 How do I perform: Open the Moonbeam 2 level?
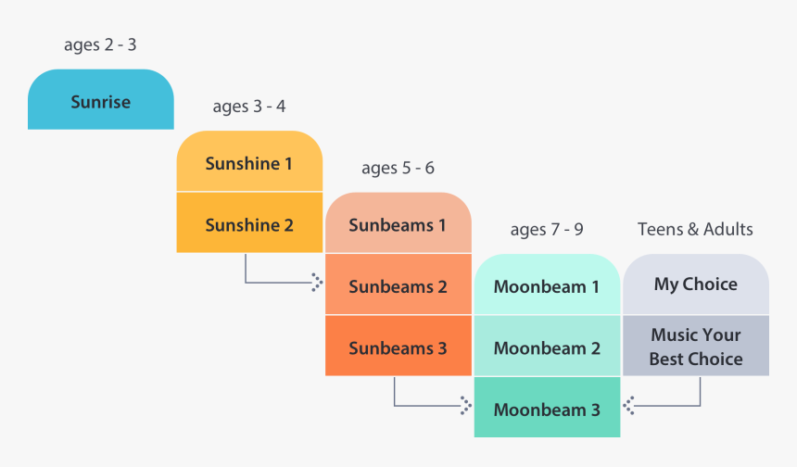547,347
